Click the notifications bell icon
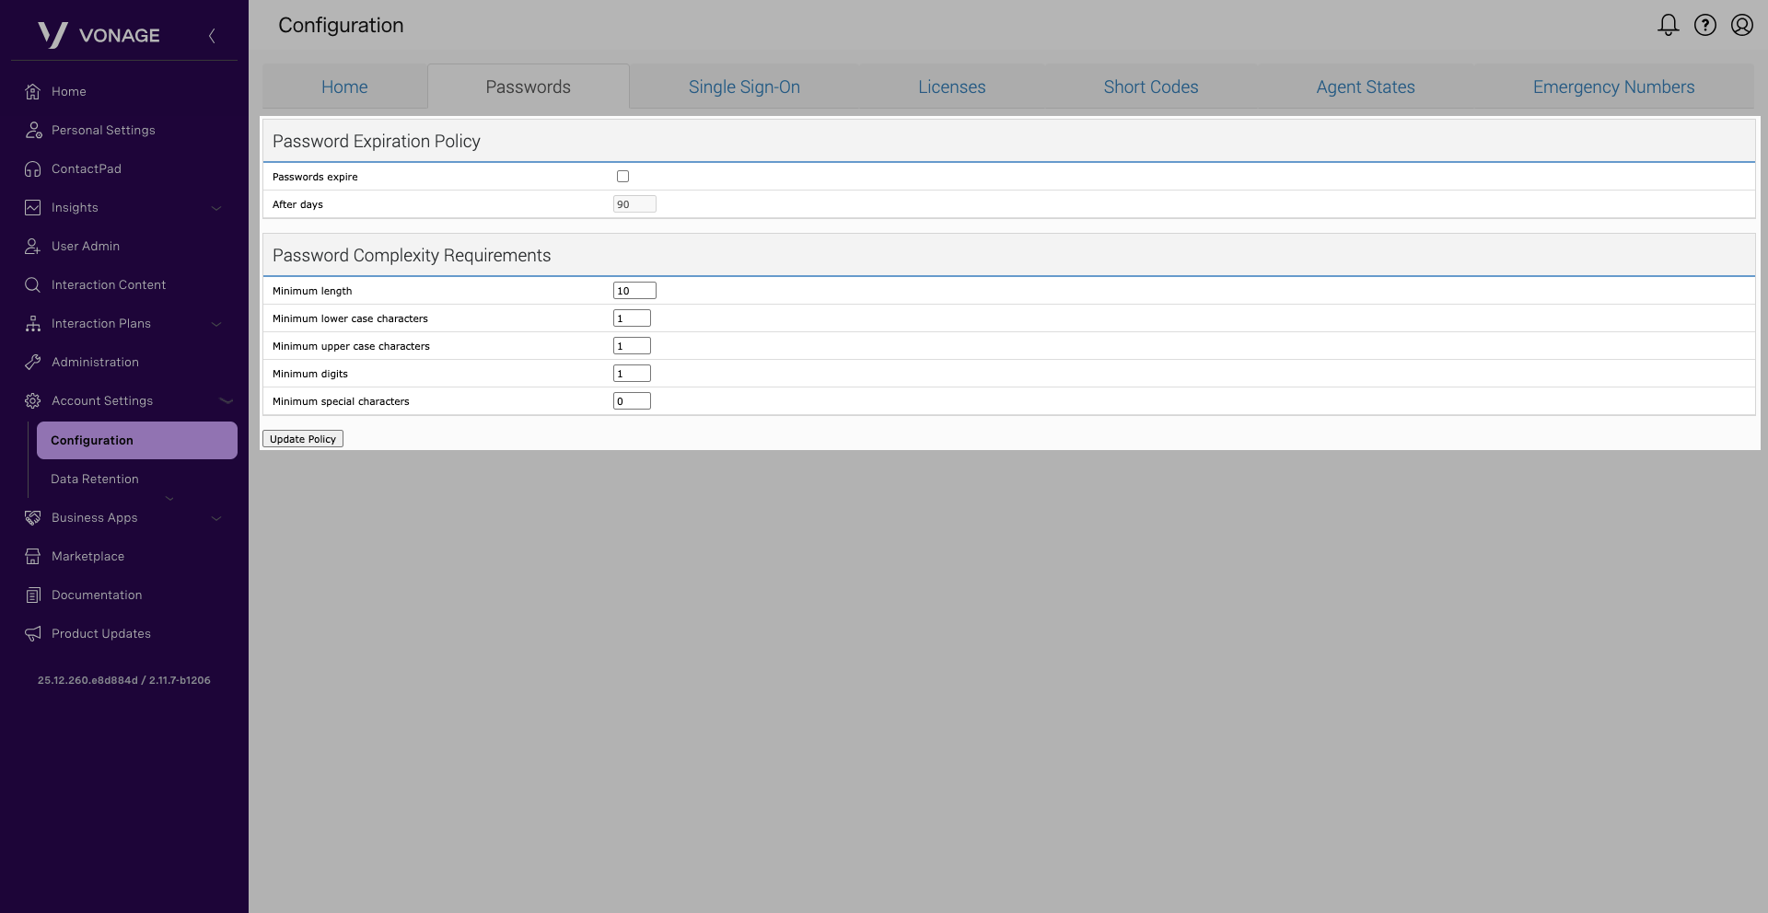This screenshot has height=913, width=1768. click(1668, 25)
